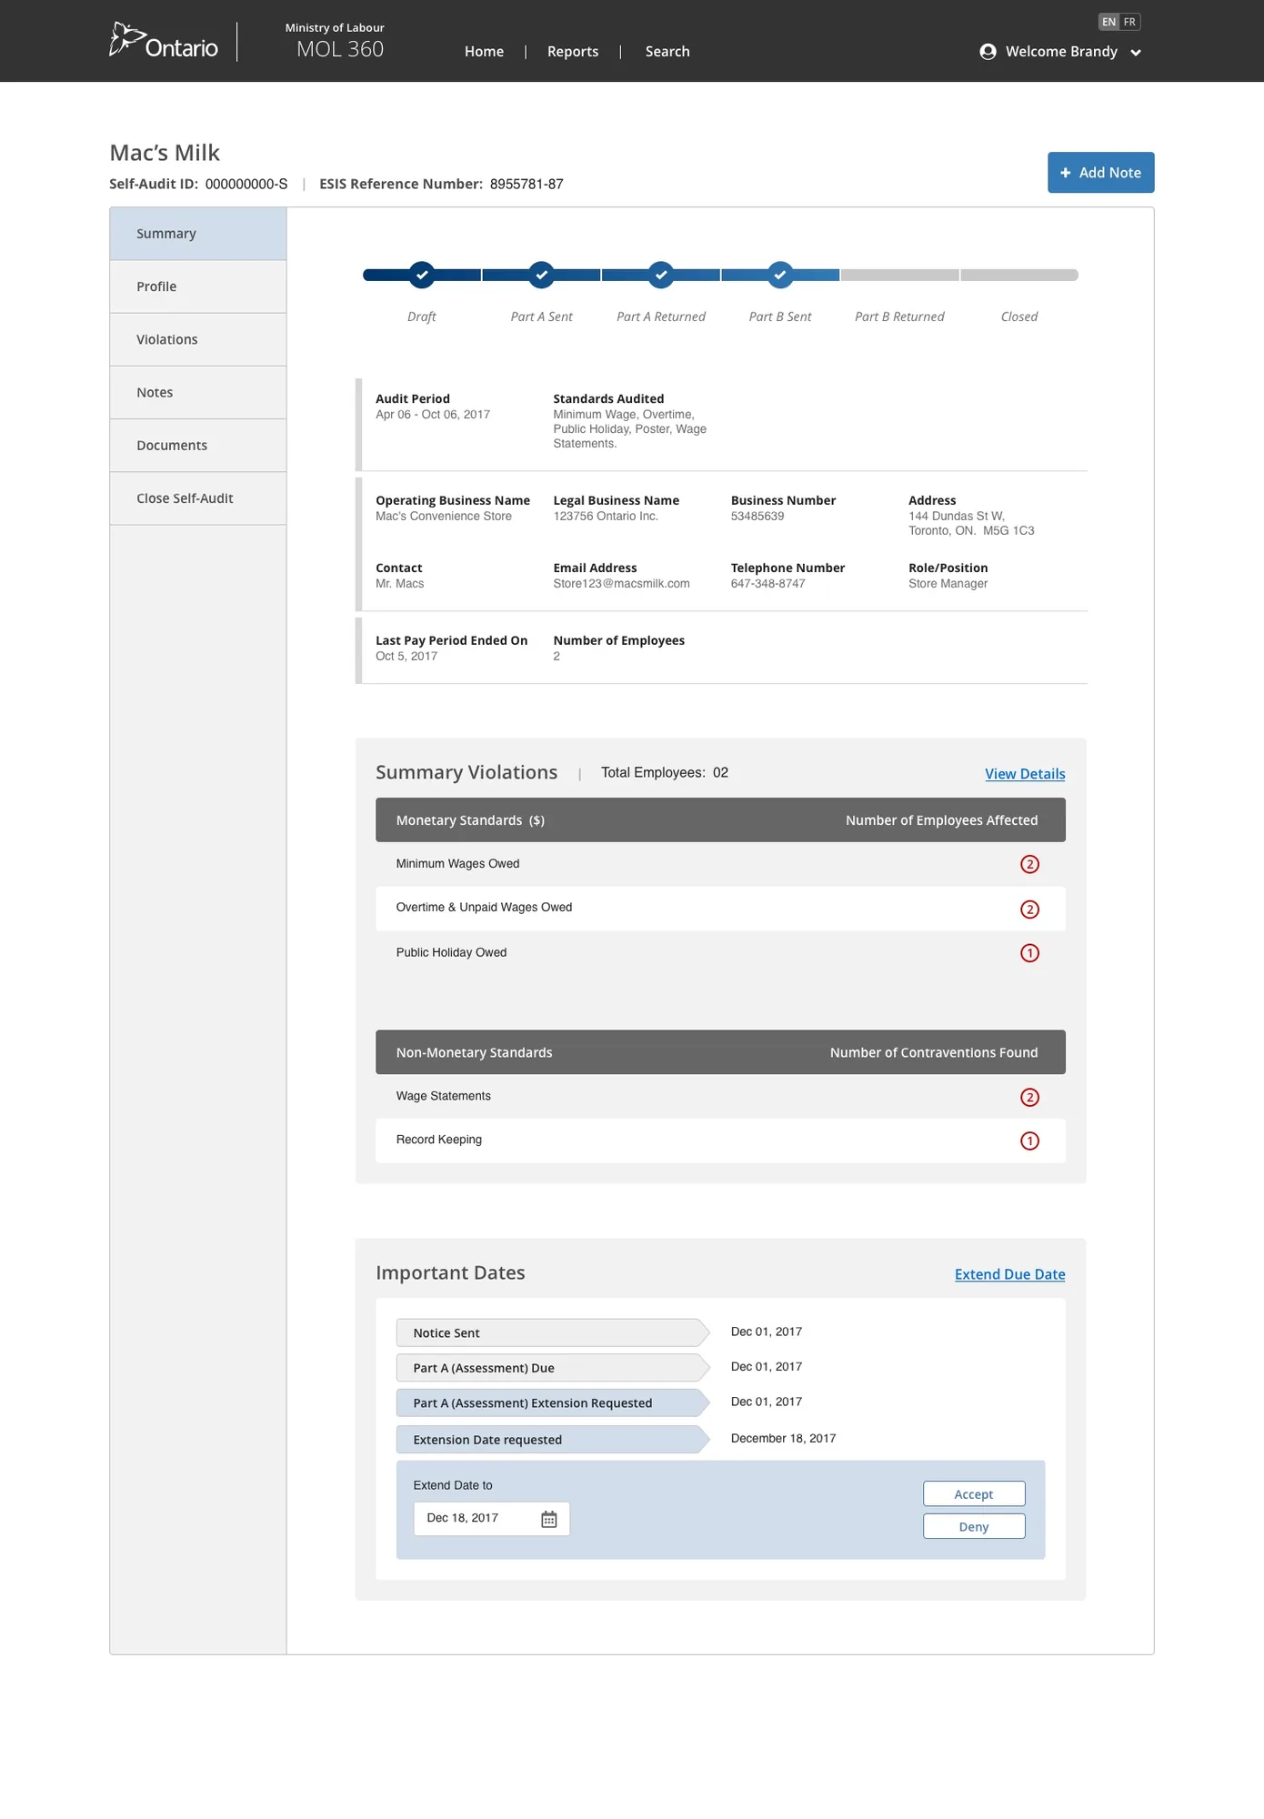Open the View Details link

coord(1025,774)
